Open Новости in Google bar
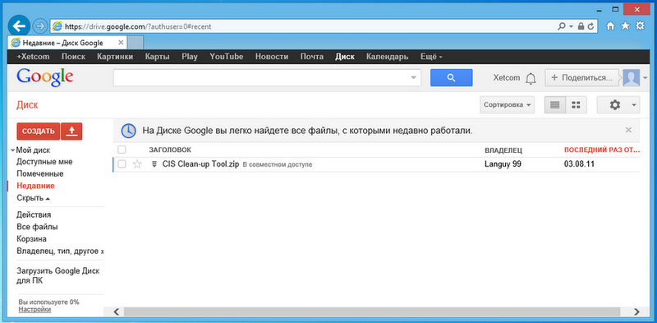Image resolution: width=657 pixels, height=323 pixels. (x=272, y=57)
